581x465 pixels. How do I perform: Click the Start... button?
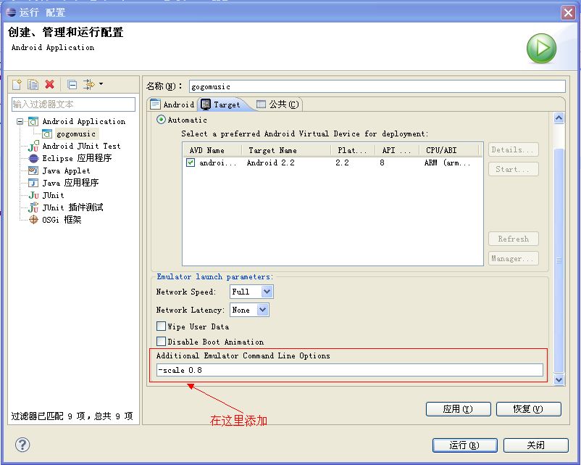[x=513, y=169]
